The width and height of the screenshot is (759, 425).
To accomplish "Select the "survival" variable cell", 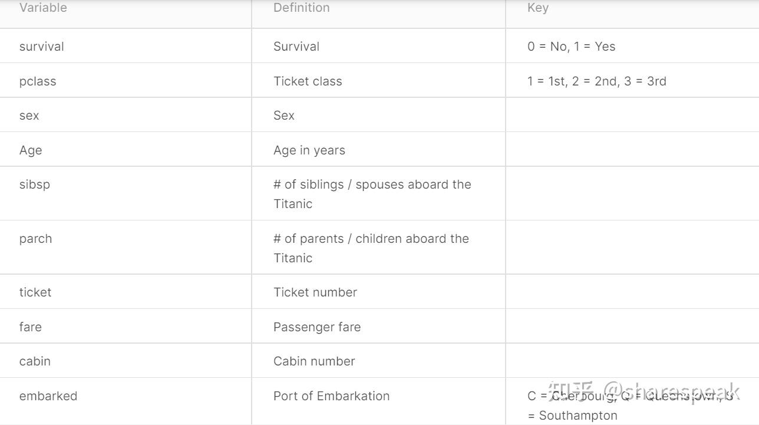I will 41,47.
